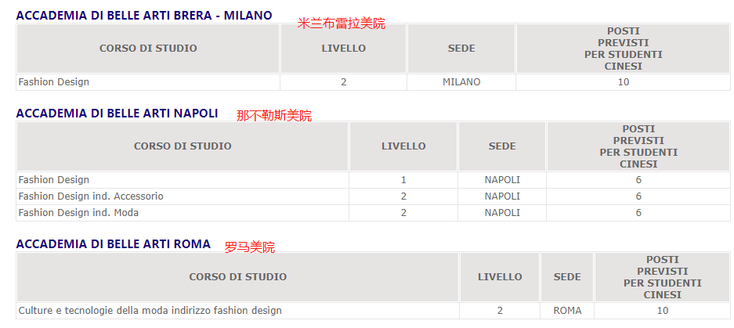
Task: Click the Accademia di Belle Arti Napoli heading
Action: 117,114
